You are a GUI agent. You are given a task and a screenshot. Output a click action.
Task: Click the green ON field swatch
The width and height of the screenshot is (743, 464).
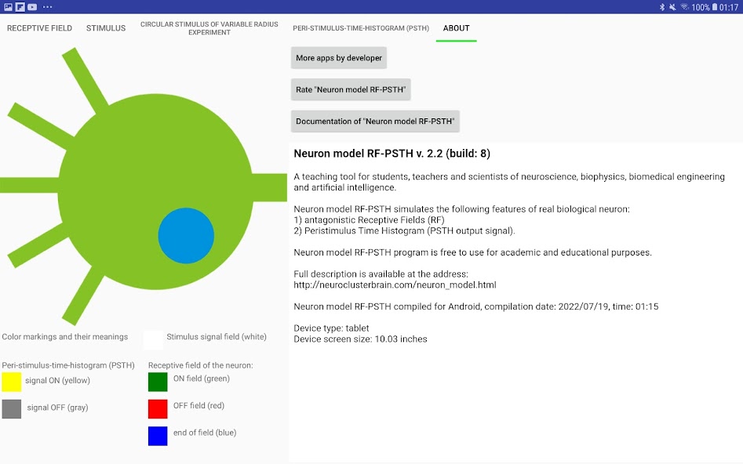click(x=158, y=382)
